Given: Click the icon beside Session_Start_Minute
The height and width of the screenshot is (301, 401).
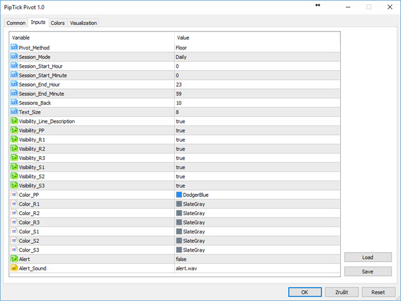Looking at the screenshot, I should 14,75.
